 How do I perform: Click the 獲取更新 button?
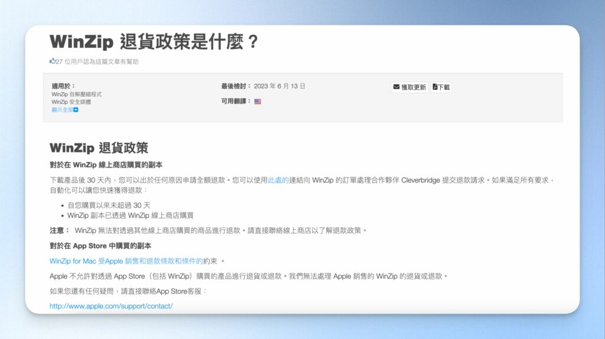[409, 87]
